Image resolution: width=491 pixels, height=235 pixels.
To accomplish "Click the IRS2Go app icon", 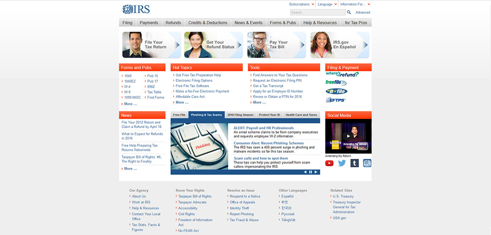I will 367,163.
